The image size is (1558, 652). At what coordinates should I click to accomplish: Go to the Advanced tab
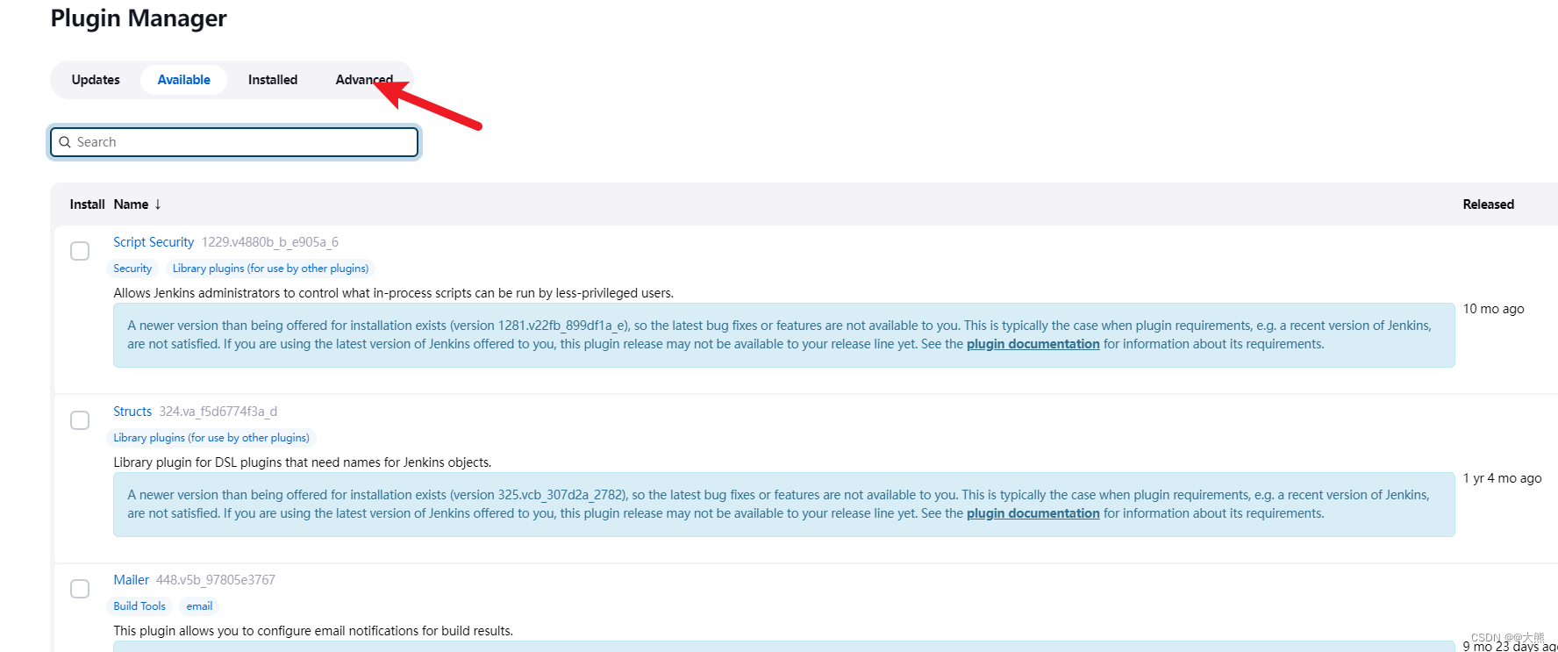(x=364, y=80)
